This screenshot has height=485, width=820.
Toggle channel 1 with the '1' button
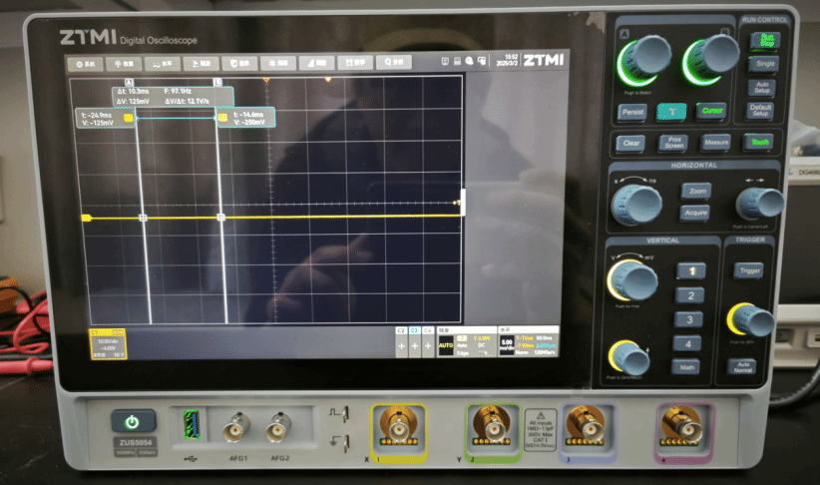(x=684, y=270)
